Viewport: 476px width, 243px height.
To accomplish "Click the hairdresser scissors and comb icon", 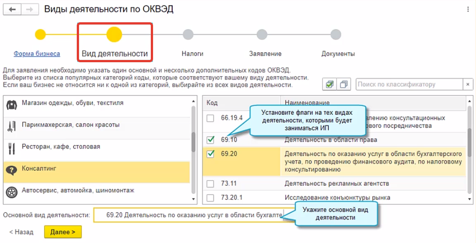I will (11, 127).
